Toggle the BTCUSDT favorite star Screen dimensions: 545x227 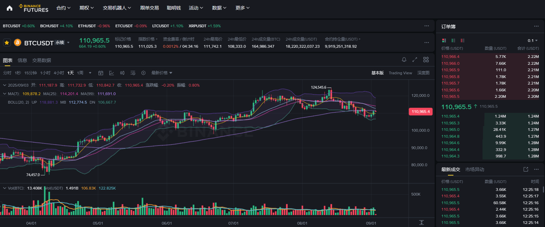(7, 43)
